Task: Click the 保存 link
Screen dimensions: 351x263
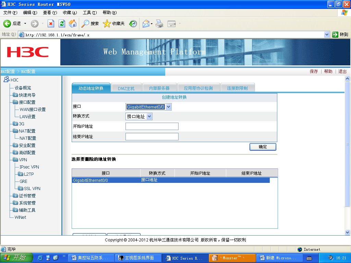Action: tap(314, 72)
